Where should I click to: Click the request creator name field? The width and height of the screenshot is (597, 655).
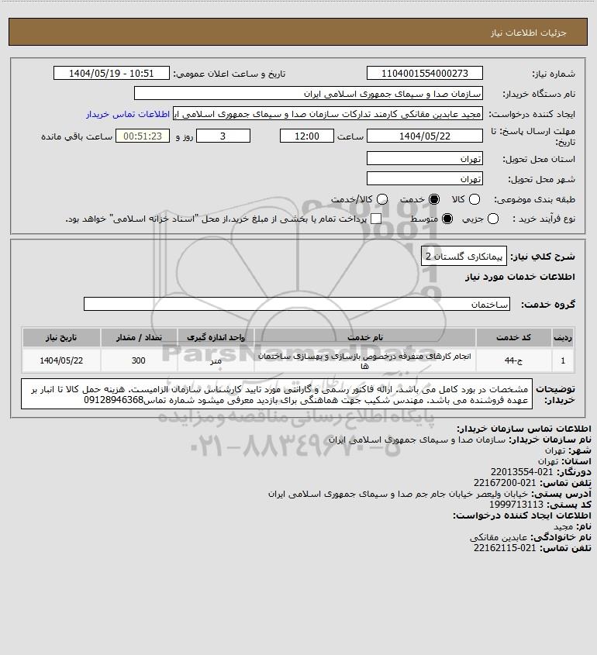(327, 114)
